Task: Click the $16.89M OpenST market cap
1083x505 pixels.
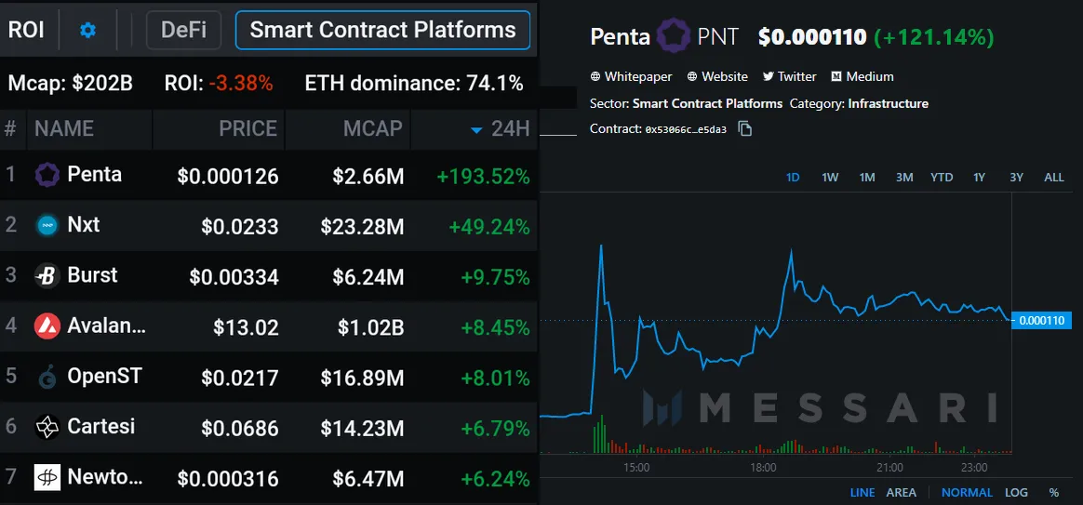Action: tap(362, 378)
